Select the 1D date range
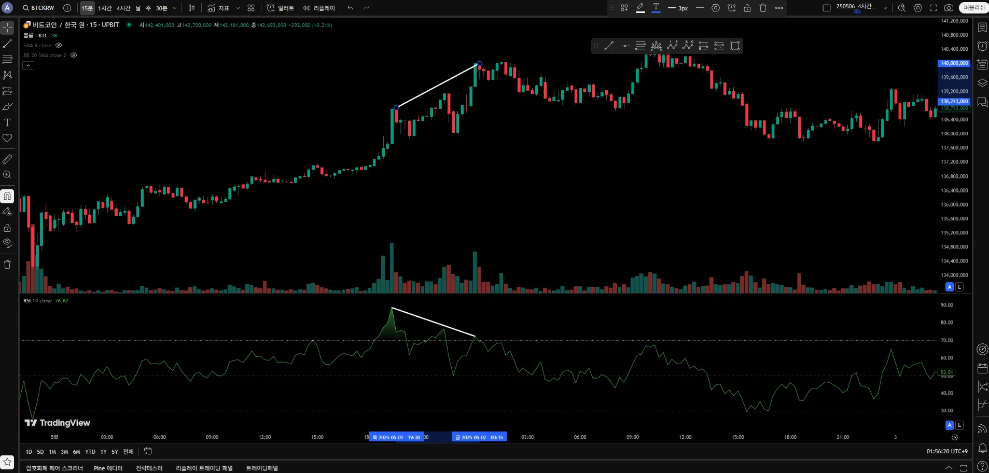This screenshot has height=473, width=989. coord(29,452)
